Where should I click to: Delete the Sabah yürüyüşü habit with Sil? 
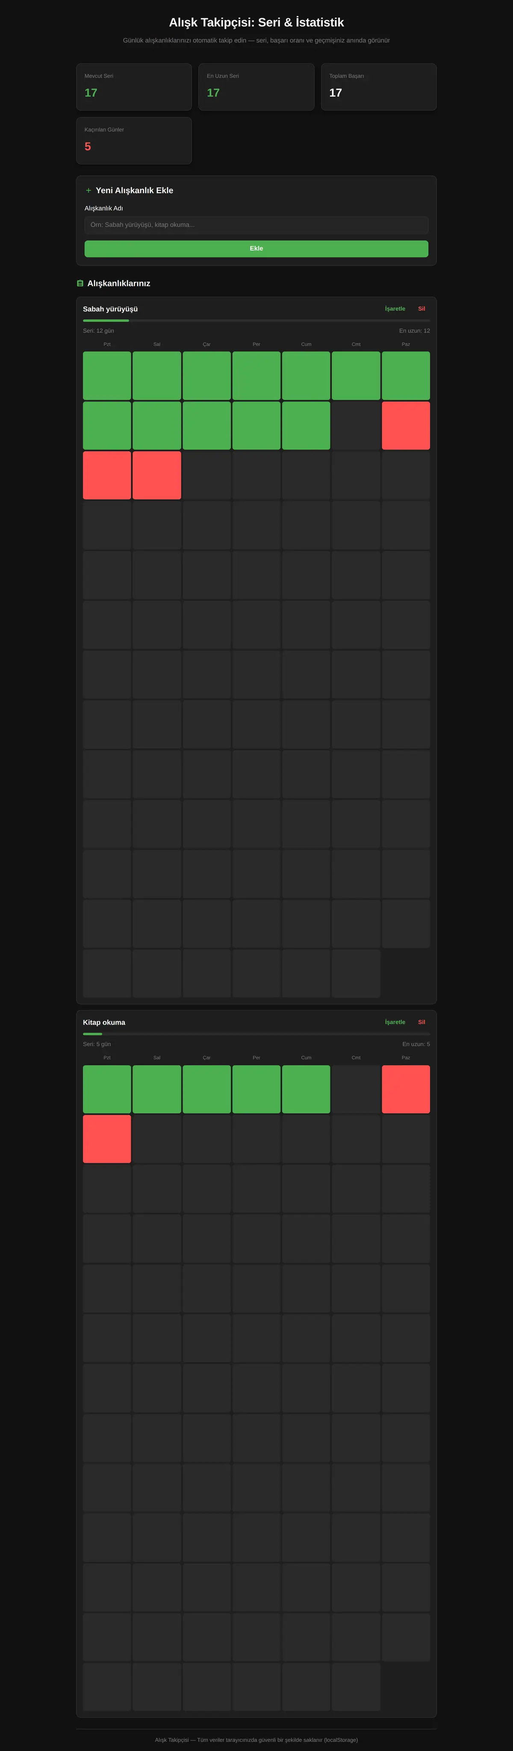point(421,309)
